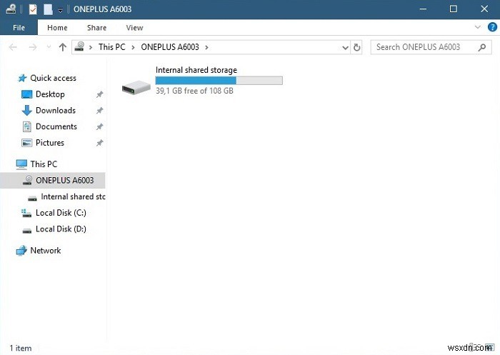Click the device icon in title bar
500x355 pixels.
[x=11, y=9]
